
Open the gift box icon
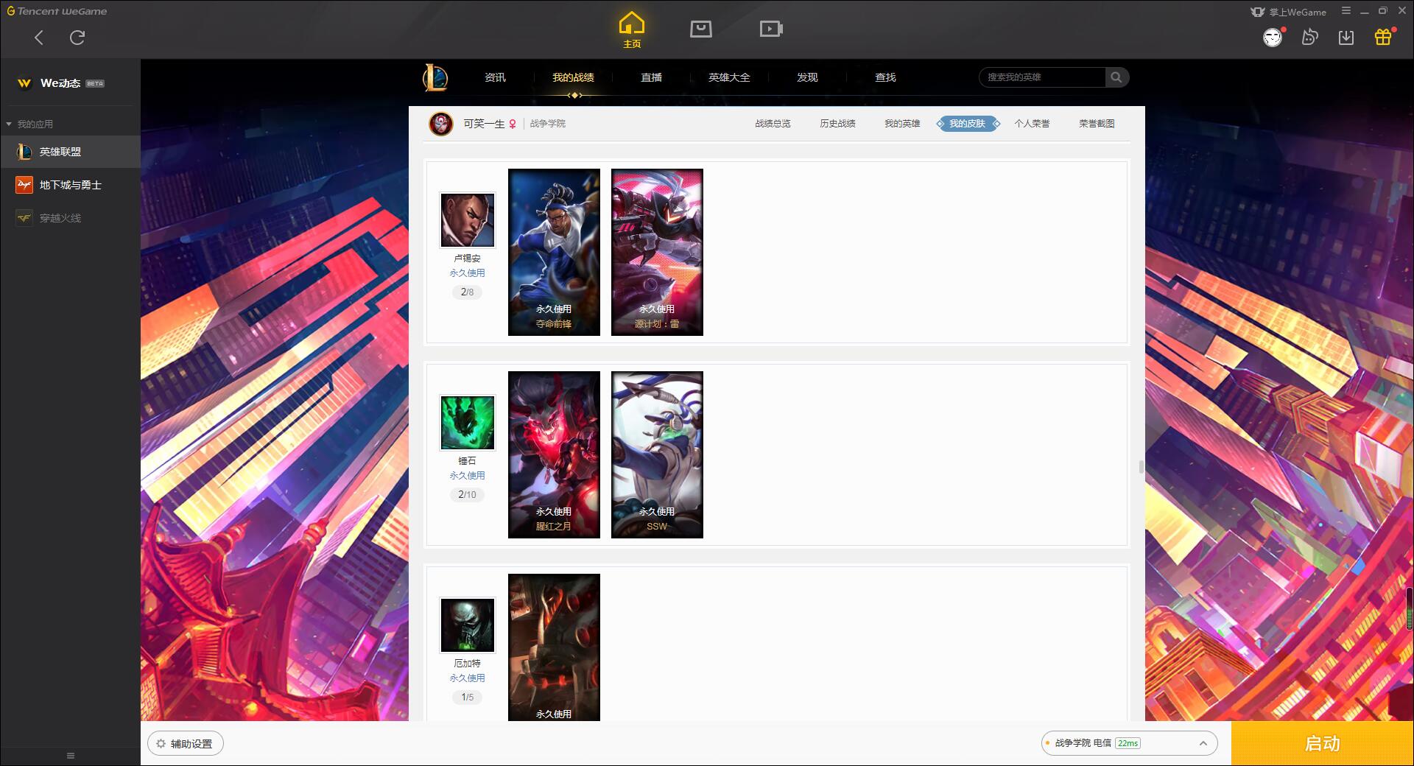pyautogui.click(x=1383, y=38)
